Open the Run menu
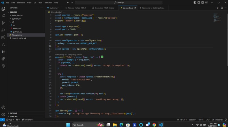Image resolution: width=228 pixels, height=127 pixels. click(x=40, y=3)
